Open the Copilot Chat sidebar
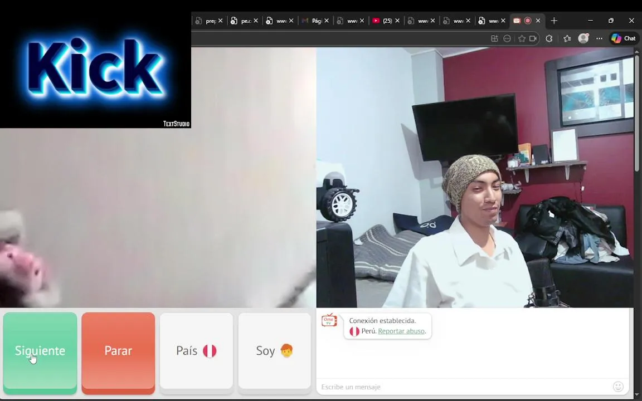The image size is (642, 401). 624,38
